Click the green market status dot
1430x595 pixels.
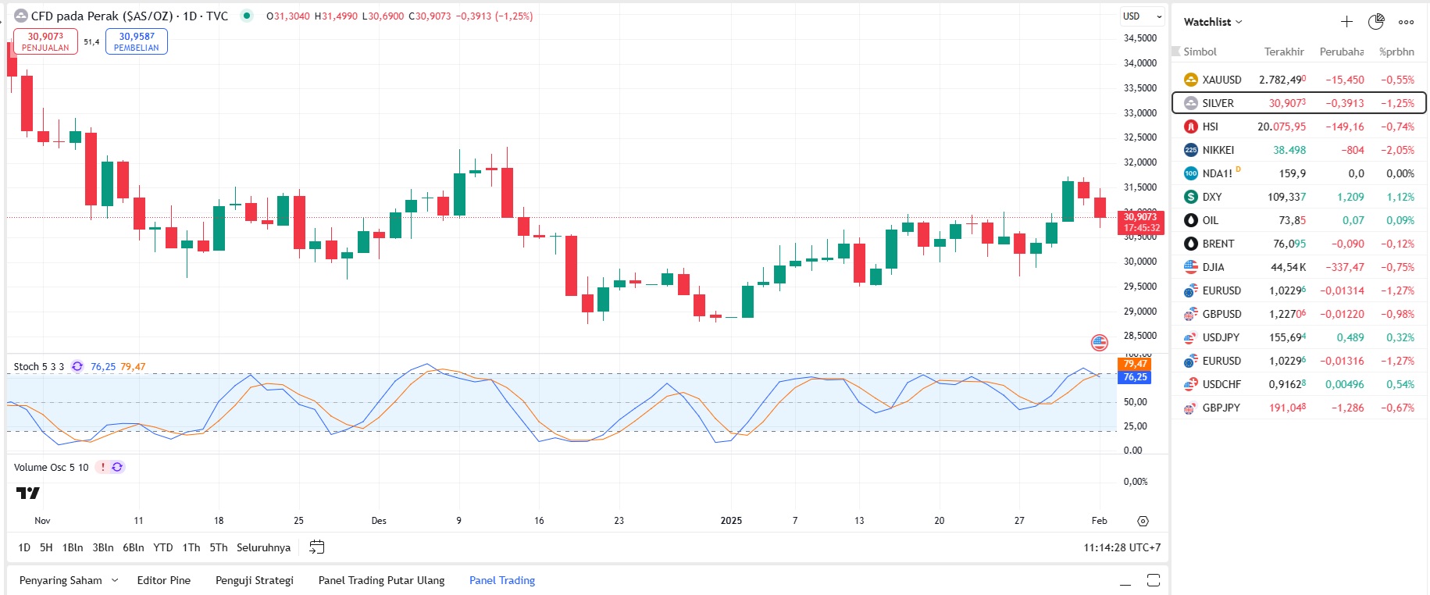pyautogui.click(x=247, y=16)
